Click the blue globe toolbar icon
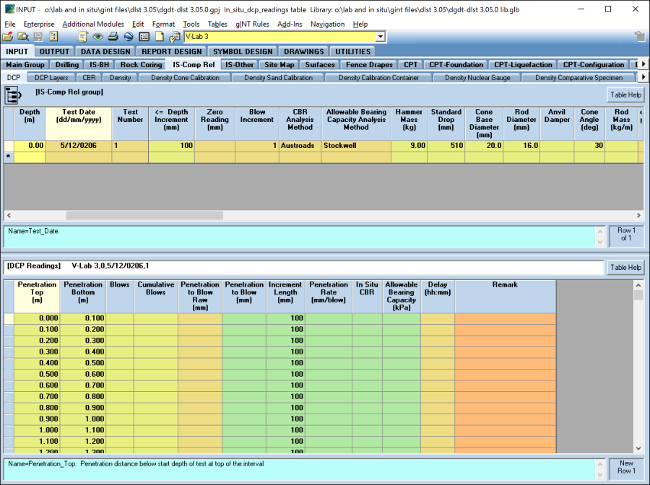650x485 pixels. click(x=129, y=37)
